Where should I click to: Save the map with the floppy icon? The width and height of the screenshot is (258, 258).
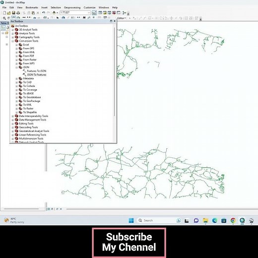click(x=13, y=13)
